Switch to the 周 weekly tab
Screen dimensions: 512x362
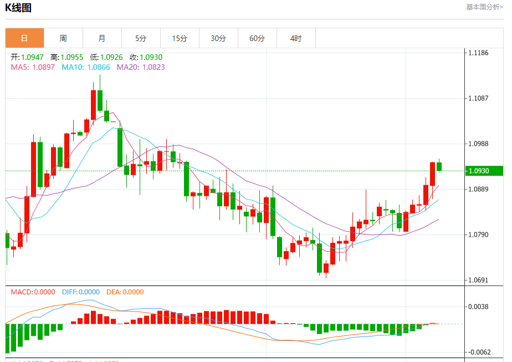pos(63,38)
